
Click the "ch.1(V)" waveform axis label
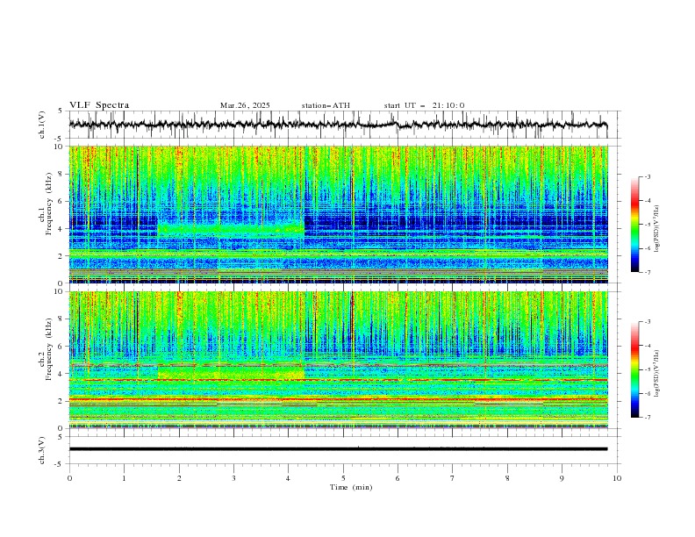click(x=42, y=125)
